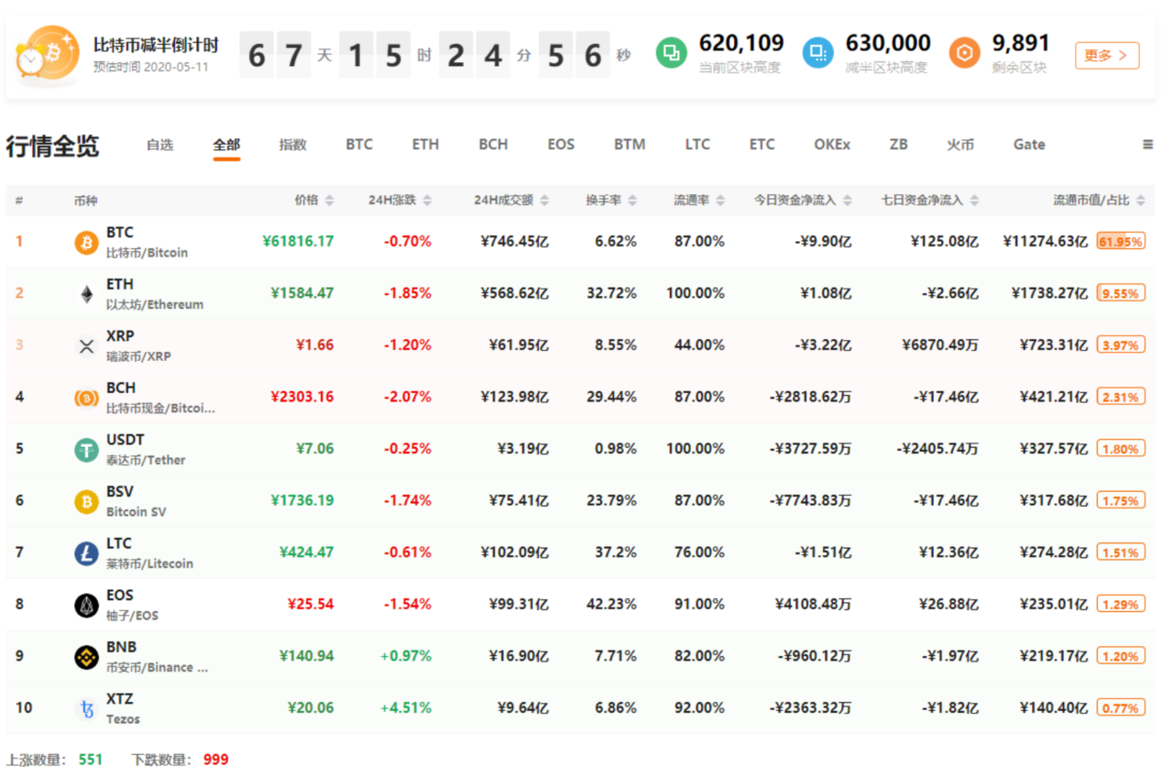Open the BTM market tab
Screen dimensions: 1162x777
click(x=630, y=145)
